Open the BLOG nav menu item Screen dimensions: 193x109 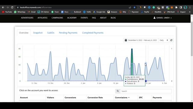[x=113, y=18]
